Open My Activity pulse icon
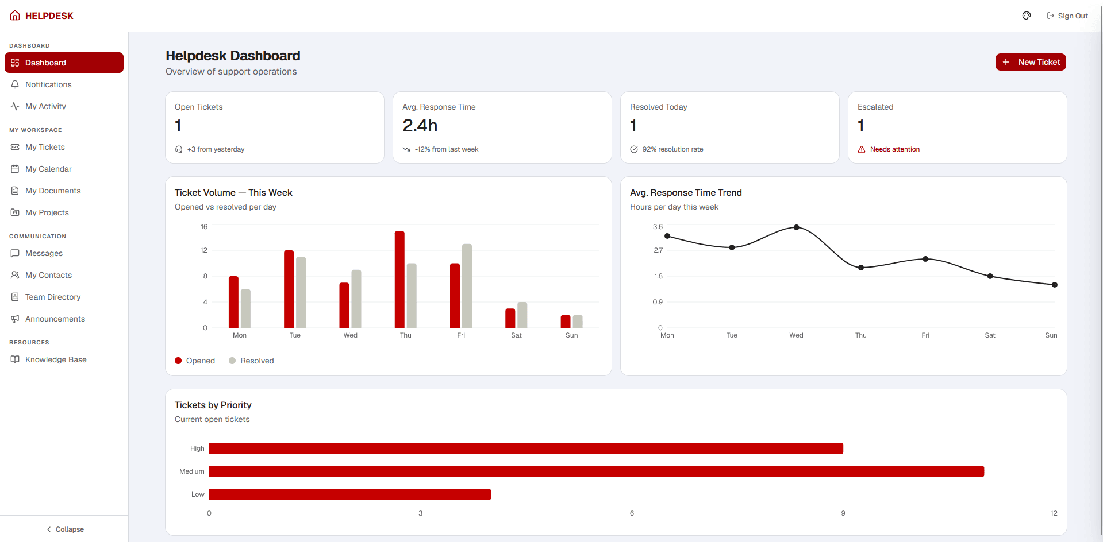The image size is (1103, 542). 15,106
